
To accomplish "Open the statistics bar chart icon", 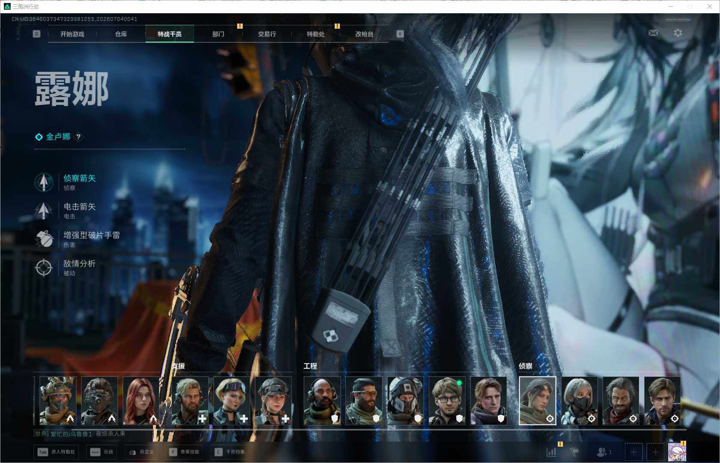I will point(552,452).
